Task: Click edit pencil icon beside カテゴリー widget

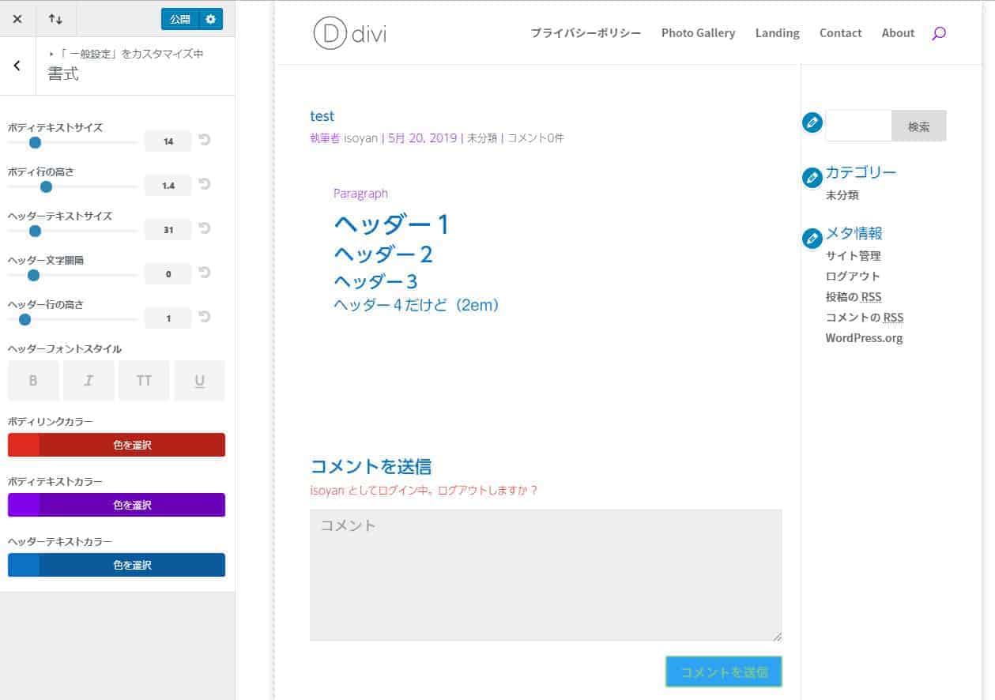Action: click(812, 178)
